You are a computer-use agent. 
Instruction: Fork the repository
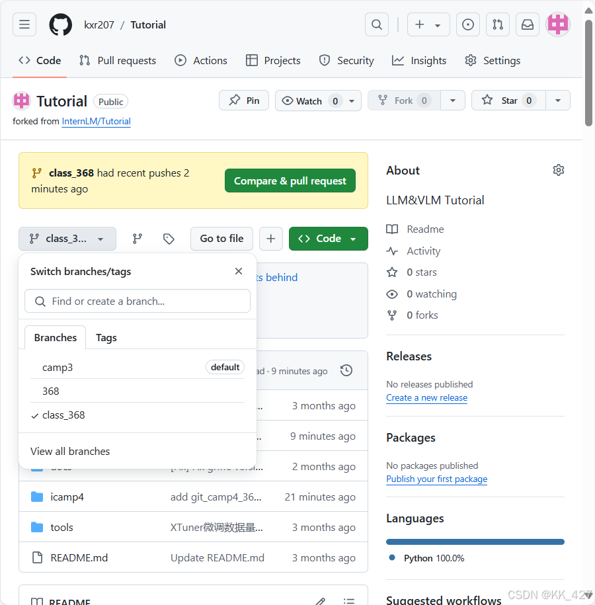tap(404, 101)
